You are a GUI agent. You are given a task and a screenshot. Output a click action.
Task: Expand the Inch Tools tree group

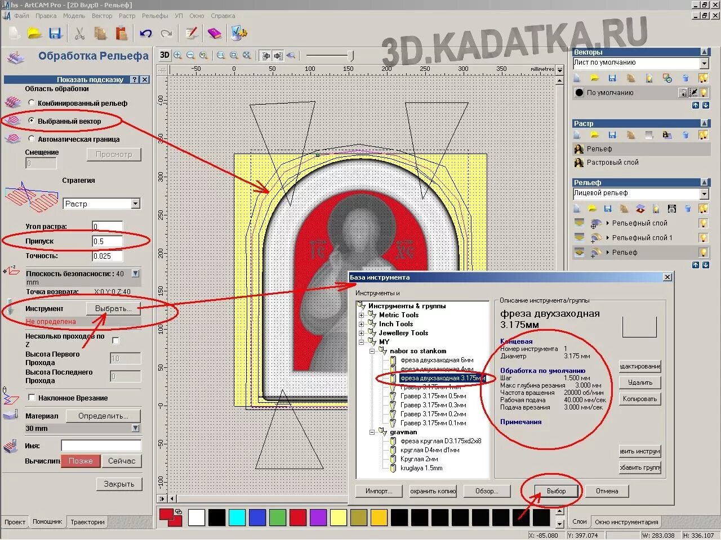pos(361,324)
